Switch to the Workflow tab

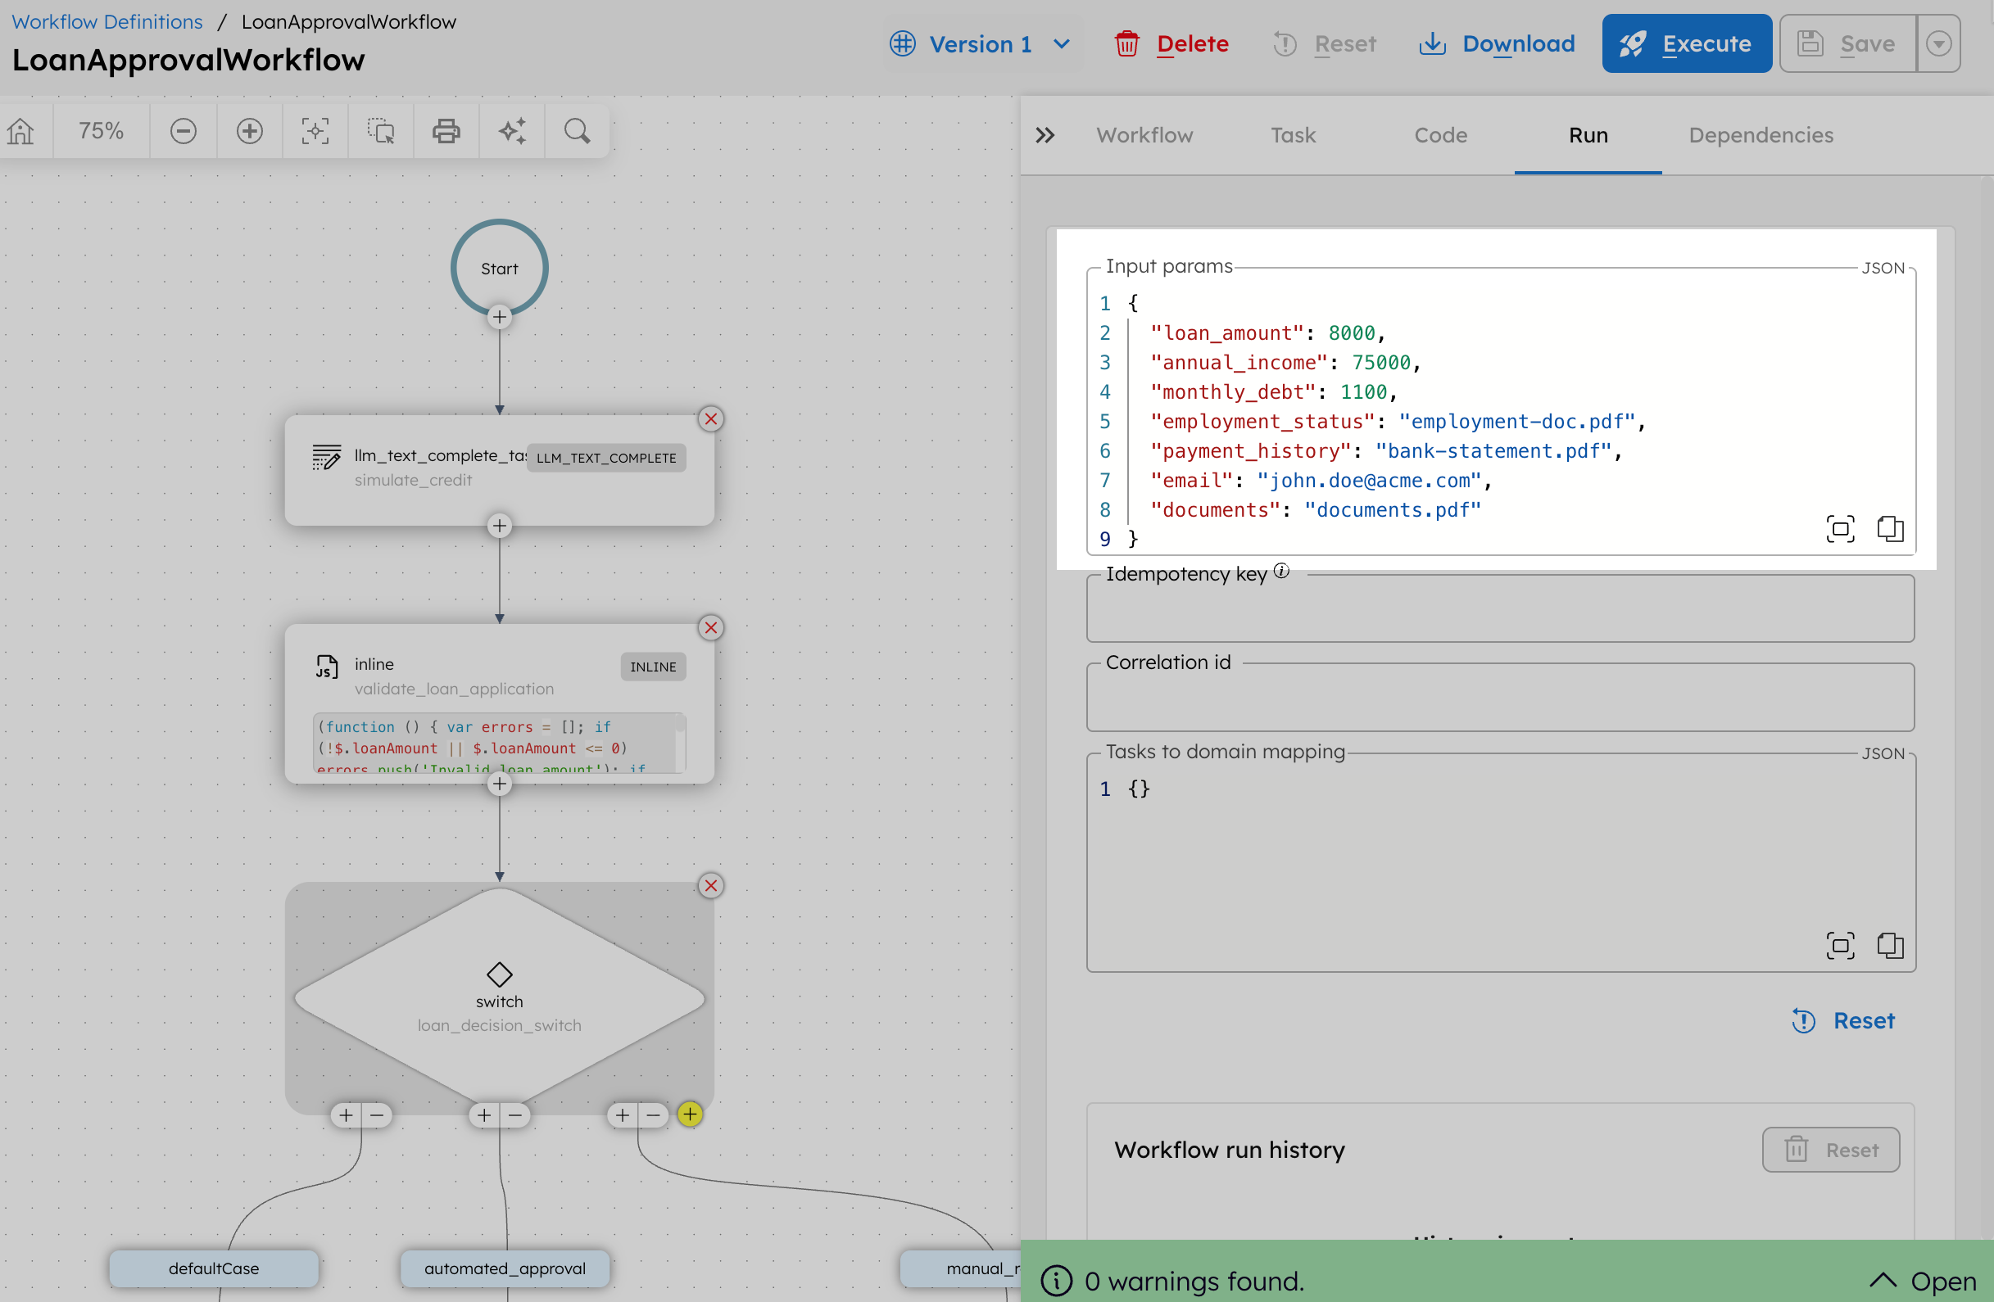(1144, 136)
